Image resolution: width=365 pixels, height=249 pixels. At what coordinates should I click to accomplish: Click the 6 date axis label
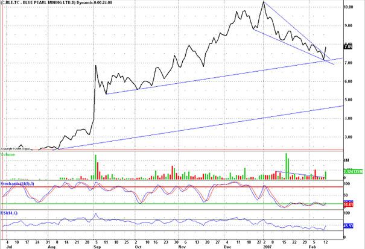tap(186, 242)
